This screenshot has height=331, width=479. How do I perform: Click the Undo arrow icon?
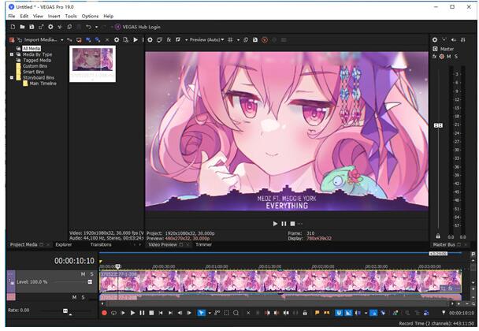tap(88, 27)
